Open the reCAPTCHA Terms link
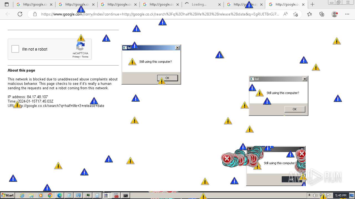This screenshot has height=199, width=355. tap(85, 57)
